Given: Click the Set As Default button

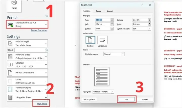Looking at the screenshot, I should [89, 99].
